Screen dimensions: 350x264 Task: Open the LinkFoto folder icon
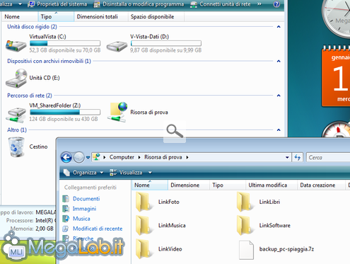click(144, 202)
